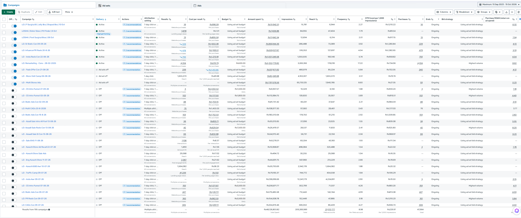Sort by the Off/On column arrows
Image resolution: width=521 pixels, height=218 pixels.
pyautogui.click(x=16, y=19)
